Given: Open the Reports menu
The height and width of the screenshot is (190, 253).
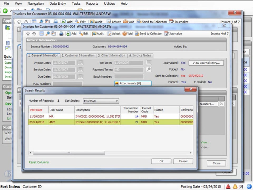Looking at the screenshot, I should click(x=92, y=3).
